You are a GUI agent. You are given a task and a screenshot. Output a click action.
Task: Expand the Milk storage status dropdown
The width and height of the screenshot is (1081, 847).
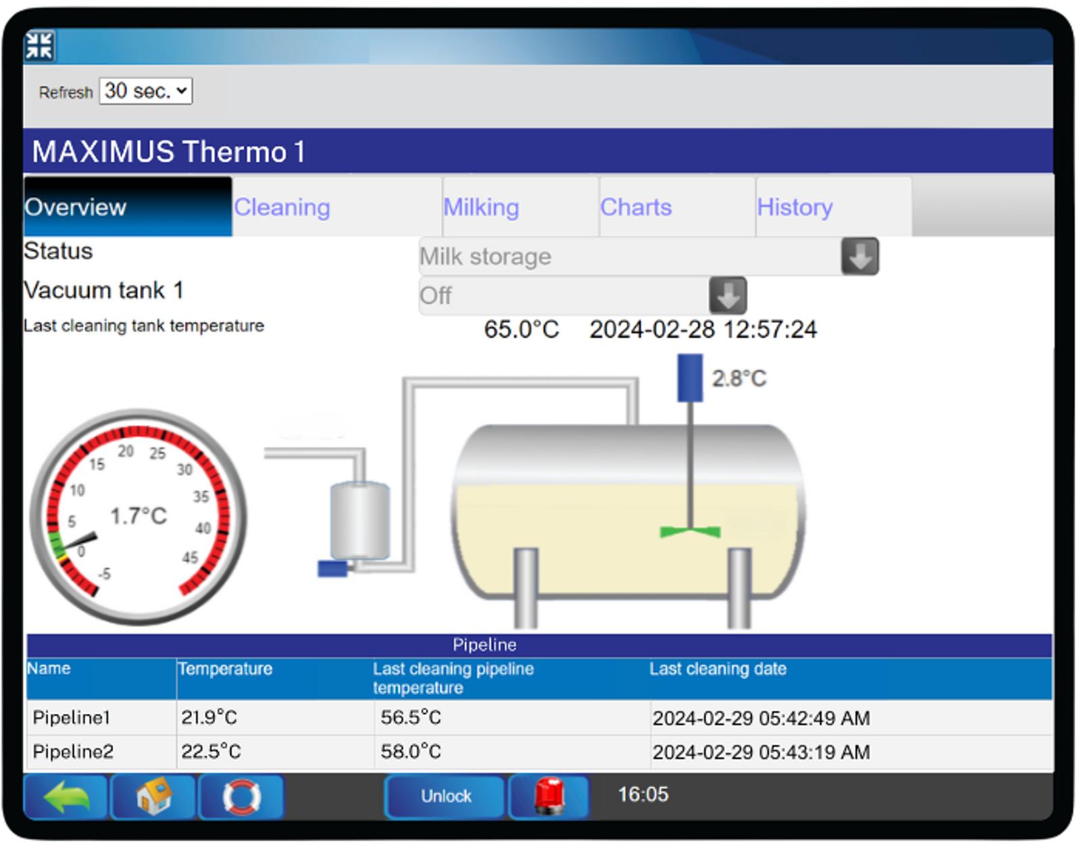click(x=859, y=257)
